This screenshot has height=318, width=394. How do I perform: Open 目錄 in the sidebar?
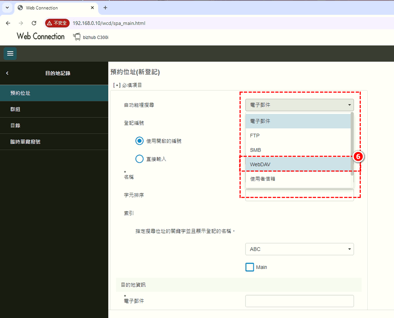point(54,126)
